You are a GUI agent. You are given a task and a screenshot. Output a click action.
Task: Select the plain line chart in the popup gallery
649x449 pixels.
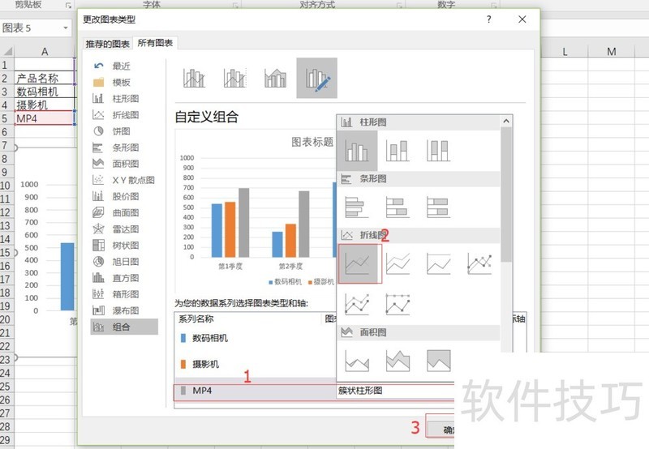359,263
